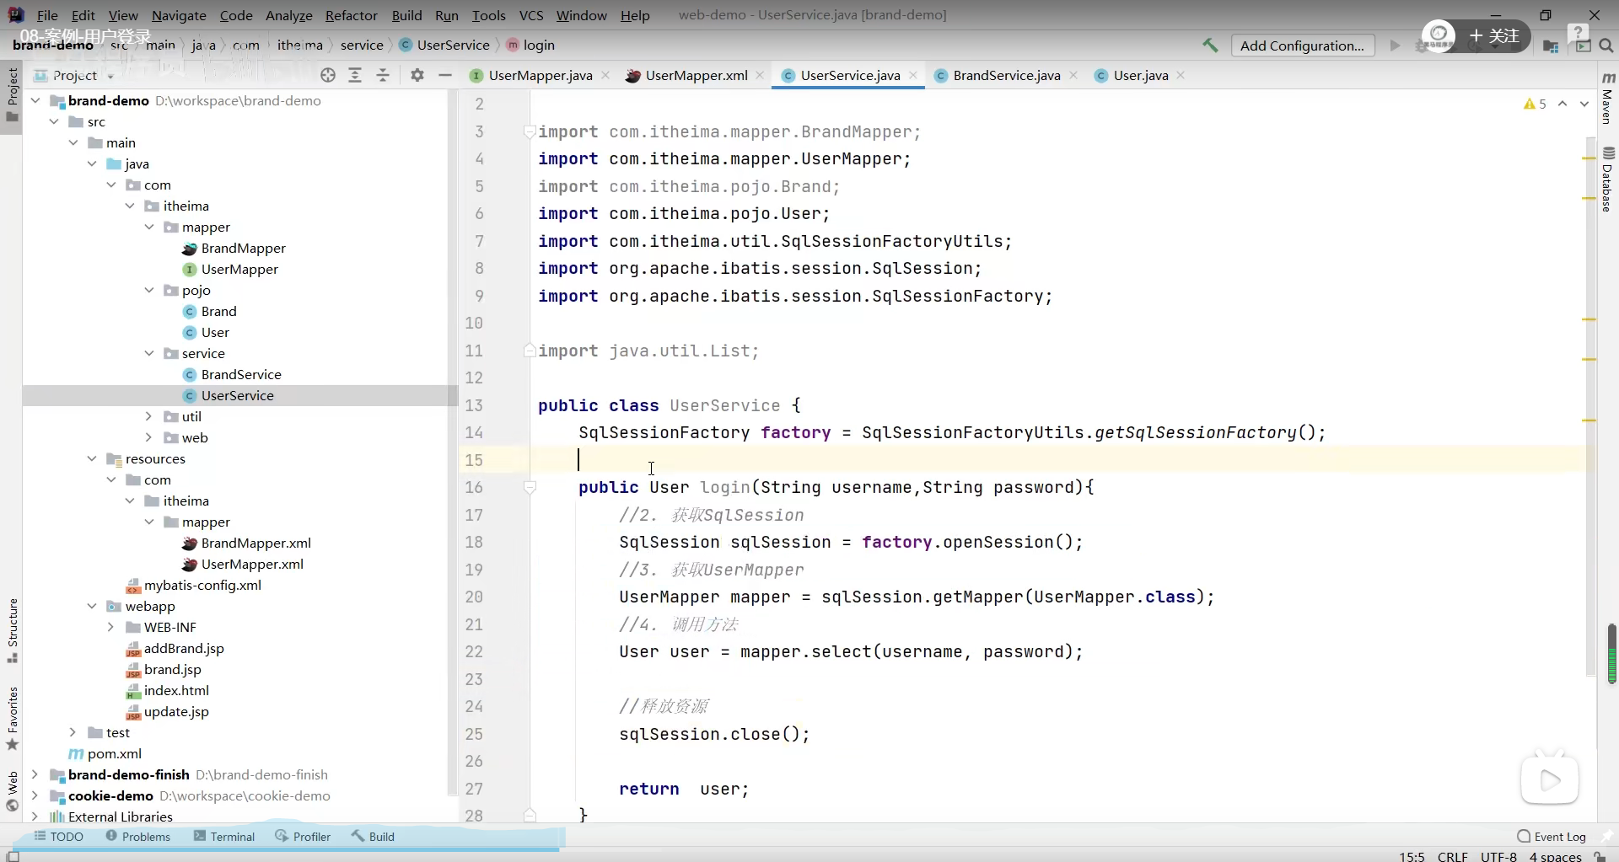
Task: Open the Structure tool window
Action: 12,630
